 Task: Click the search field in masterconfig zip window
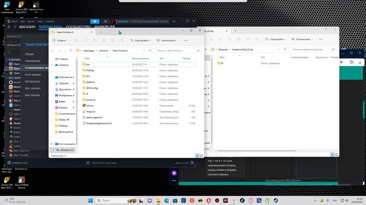tap(313, 50)
